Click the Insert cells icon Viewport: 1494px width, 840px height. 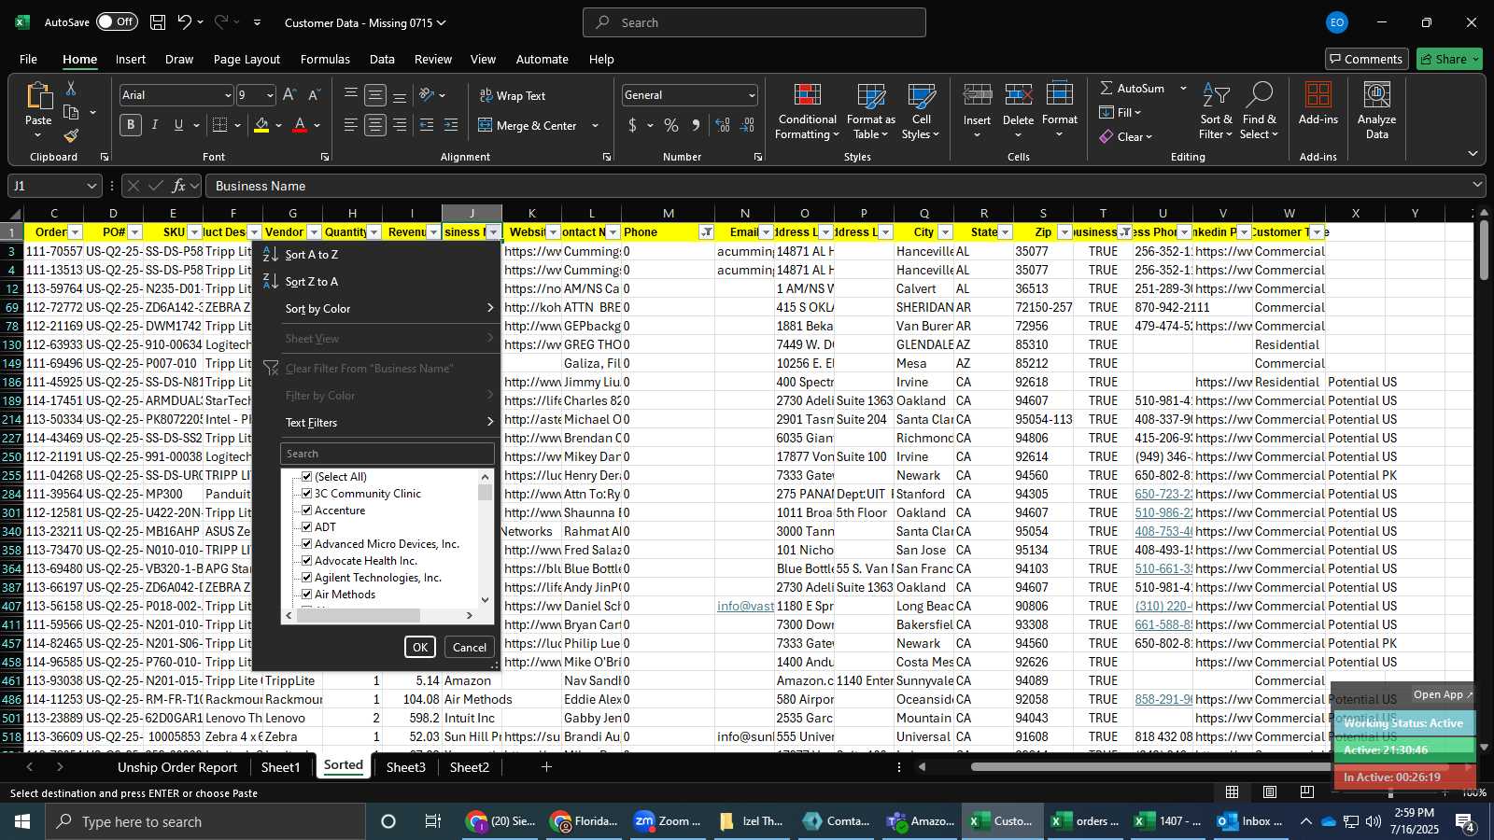(977, 95)
